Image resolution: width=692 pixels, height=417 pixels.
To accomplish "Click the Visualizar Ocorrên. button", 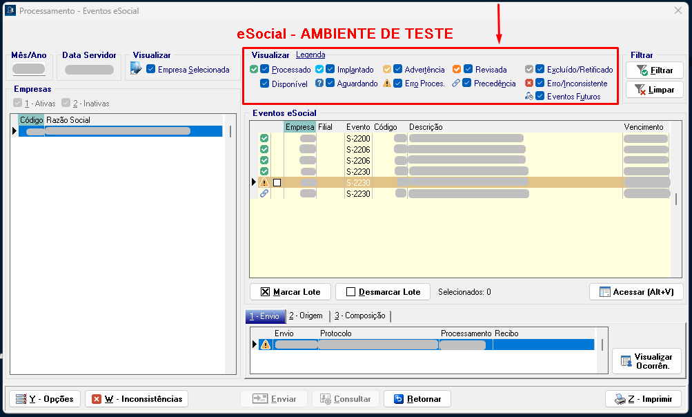I will click(646, 361).
